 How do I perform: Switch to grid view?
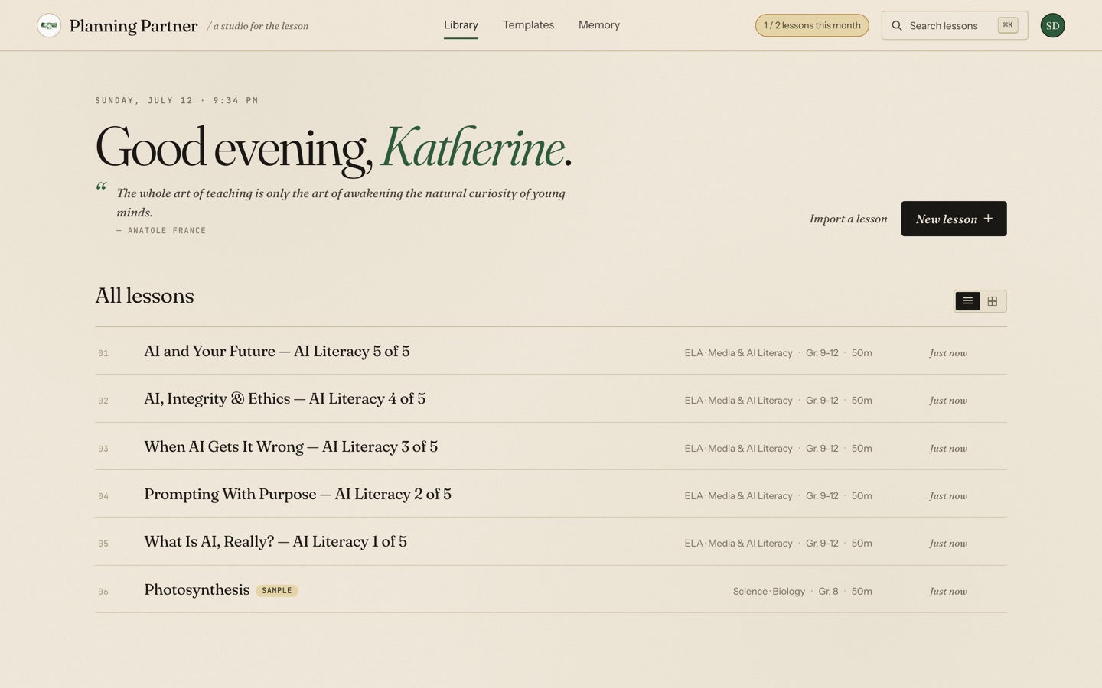(x=993, y=301)
